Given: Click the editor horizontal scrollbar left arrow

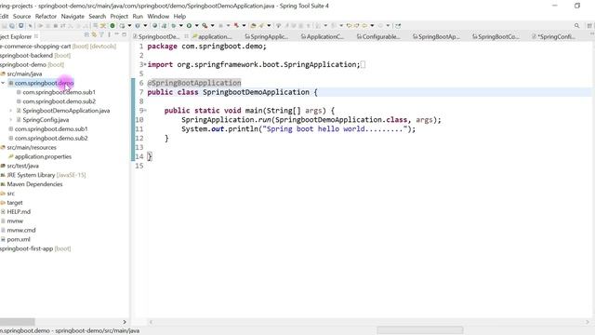Looking at the screenshot, I should tap(151, 322).
